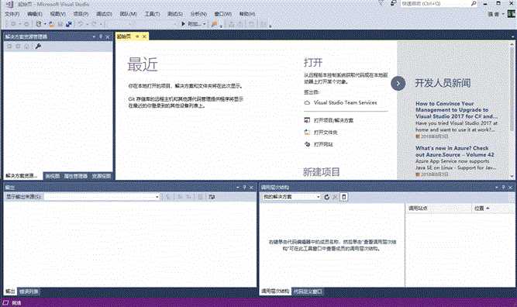Click the navigate backward toolbar icon
Screen dimensions: 517x307
[13, 24]
